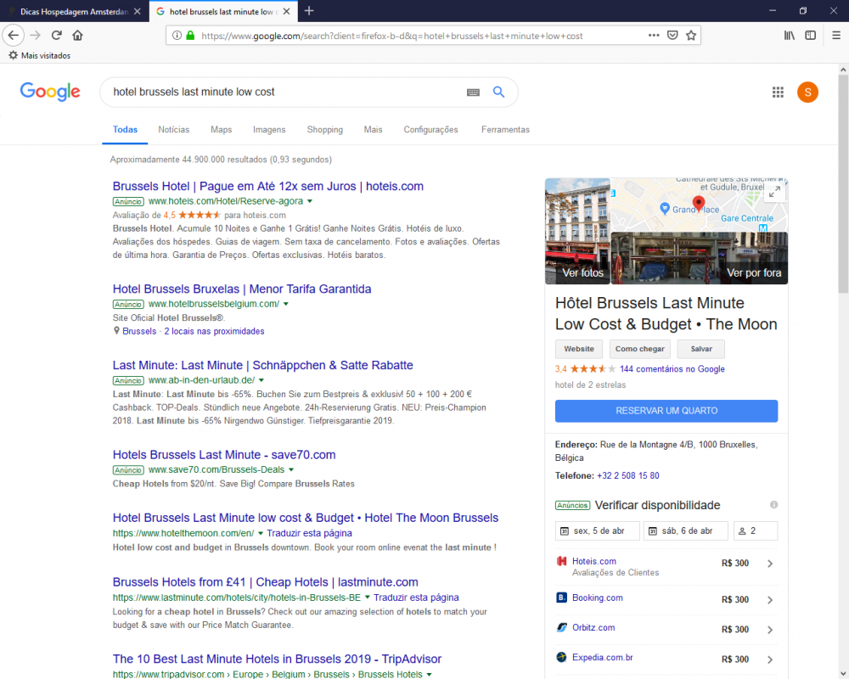Screen dimensions: 849x679
Task: Switch to the Dicas Hospedagem Amsterdam browser tab
Action: tap(72, 12)
